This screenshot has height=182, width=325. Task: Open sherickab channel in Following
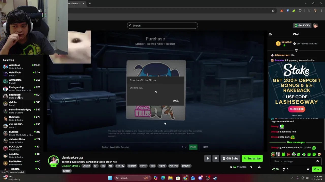click(22, 96)
